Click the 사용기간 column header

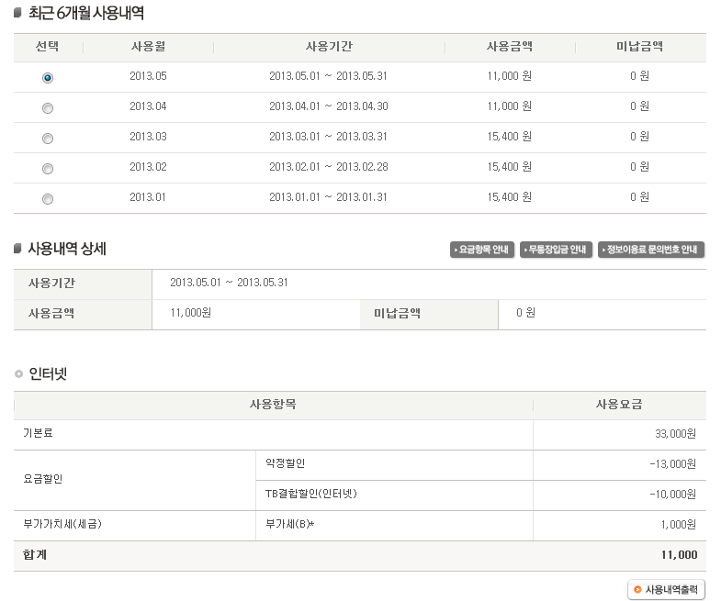coord(329,47)
